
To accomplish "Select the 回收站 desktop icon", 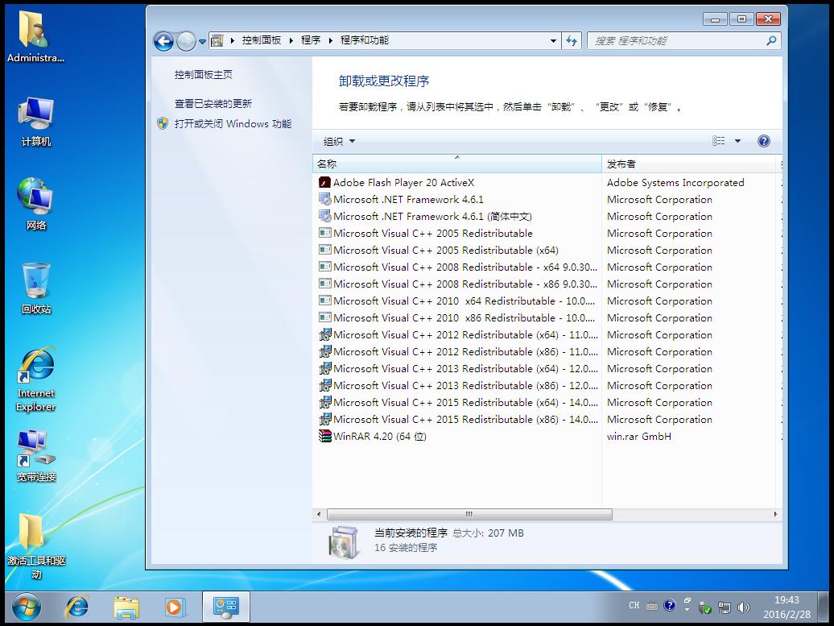I will coord(36,288).
